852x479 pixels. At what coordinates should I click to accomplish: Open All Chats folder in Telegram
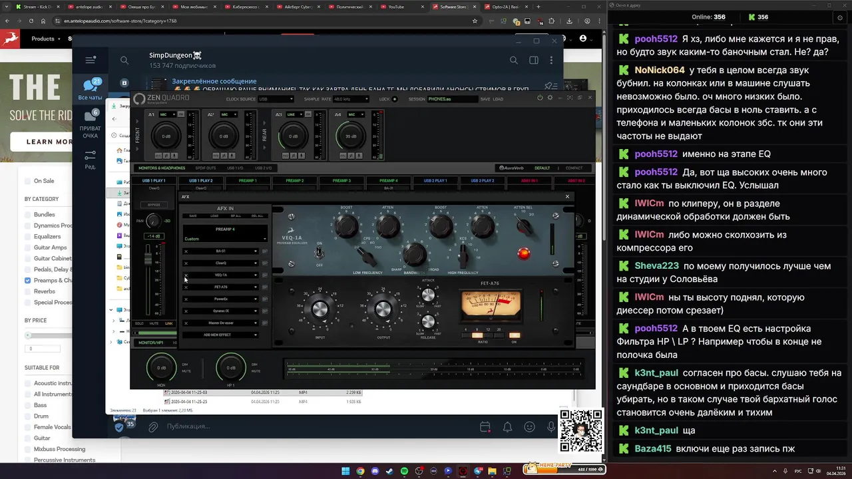pyautogui.click(x=90, y=90)
